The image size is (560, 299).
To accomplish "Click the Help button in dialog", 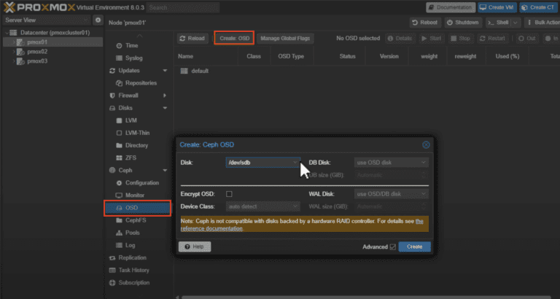I will (x=195, y=246).
